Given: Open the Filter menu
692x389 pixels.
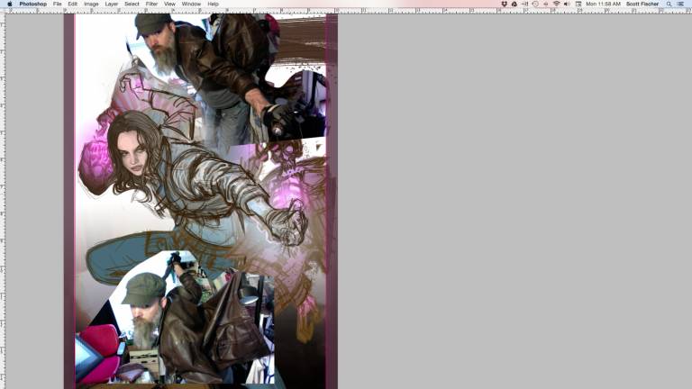Looking at the screenshot, I should (151, 4).
